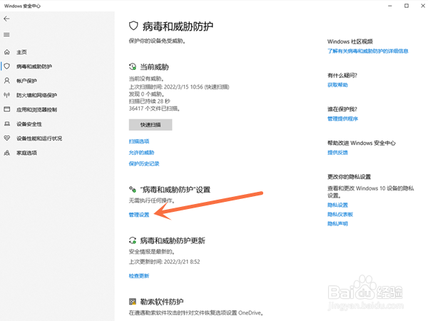Screen dimensions: 428x321
Task: Click the 勒索软件防护 heading
Action: [x=162, y=302]
